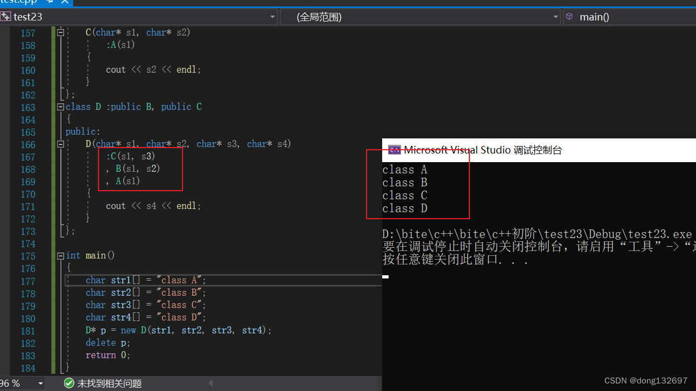Click 'class C' output line in console window
The height and width of the screenshot is (391, 696).
(x=405, y=195)
